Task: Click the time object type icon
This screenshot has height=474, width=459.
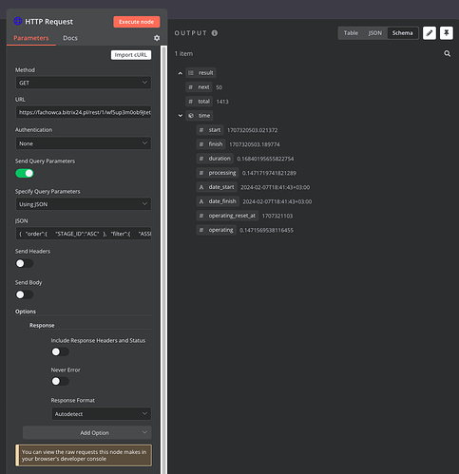Action: click(191, 116)
